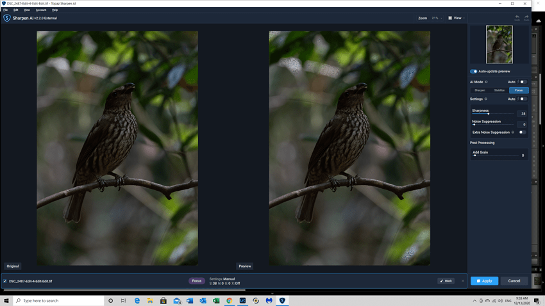The width and height of the screenshot is (545, 306).
Task: Open the Account menu
Action: pos(41,10)
